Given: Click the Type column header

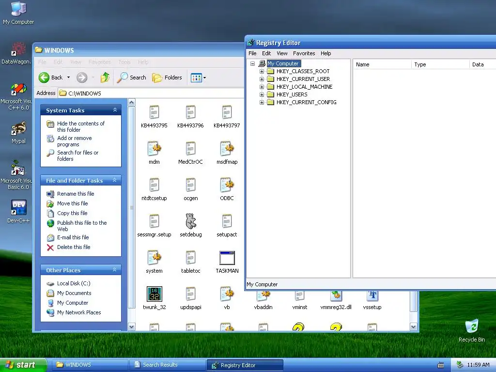Looking at the screenshot, I should (x=440, y=64).
